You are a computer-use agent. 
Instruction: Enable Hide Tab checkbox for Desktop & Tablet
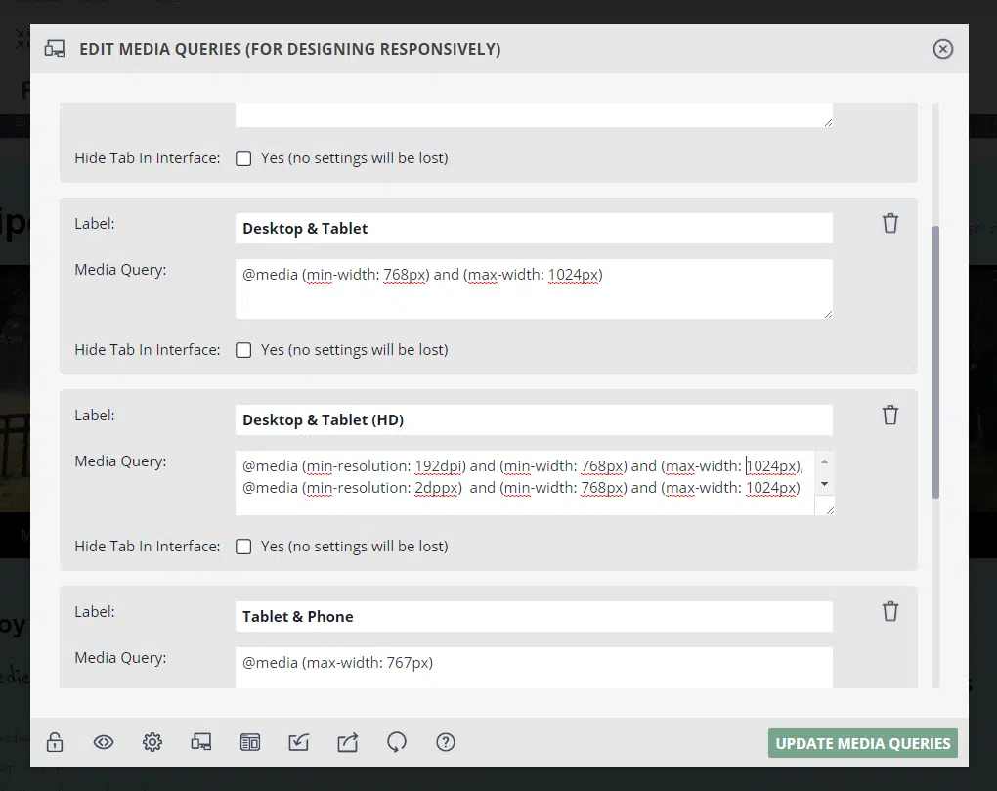(244, 350)
